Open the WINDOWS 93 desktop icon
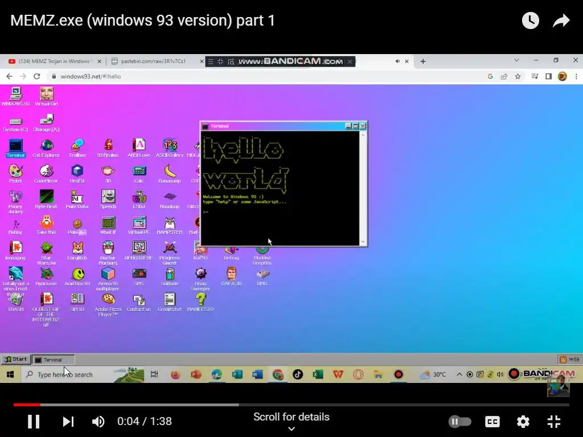The width and height of the screenshot is (583, 437). (15, 97)
